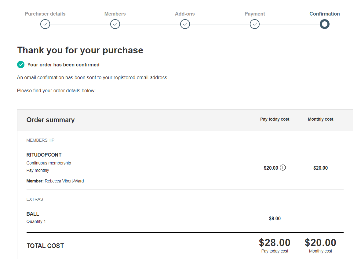Viewport: 361px width, 265px height.
Task: Open info icon beside $20.00 pay today
Action: point(283,168)
